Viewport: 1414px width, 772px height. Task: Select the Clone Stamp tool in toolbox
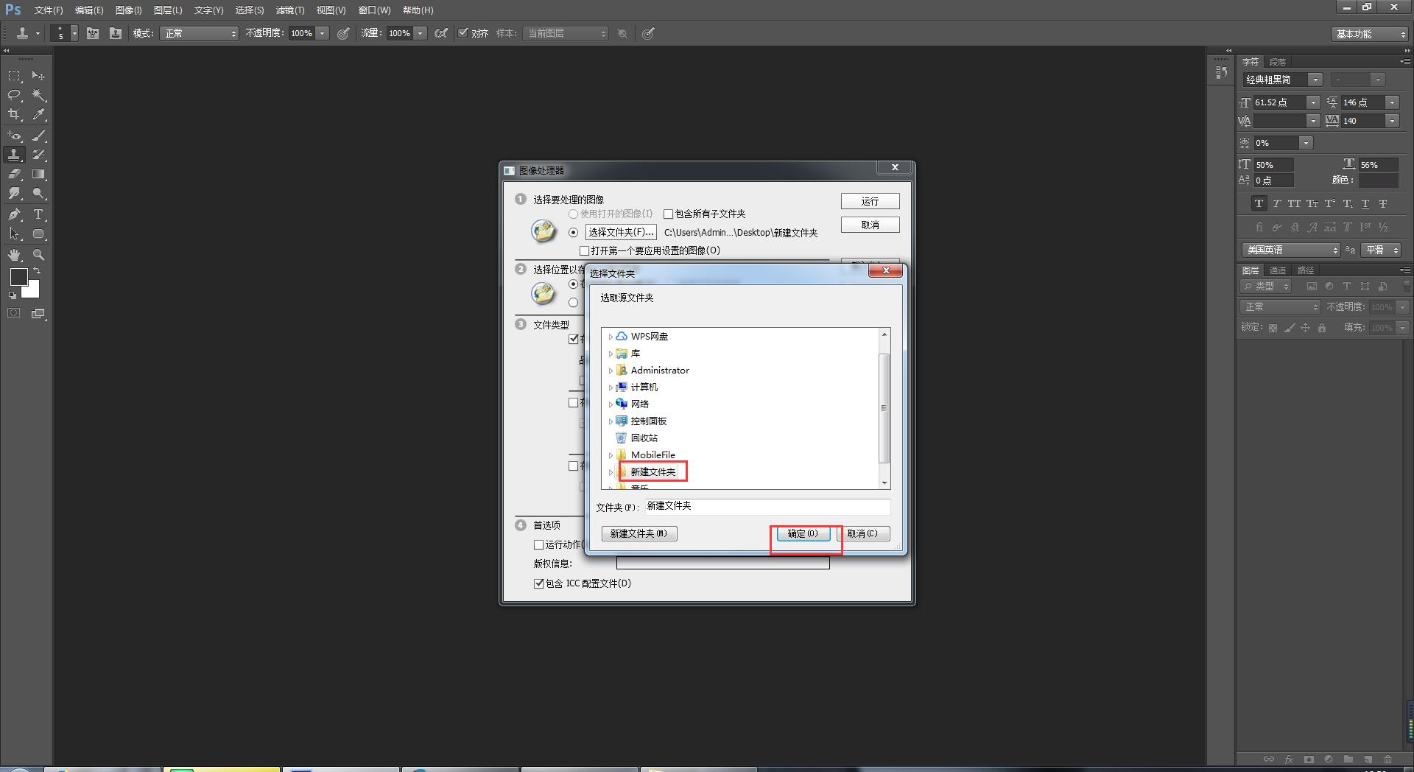coord(14,155)
